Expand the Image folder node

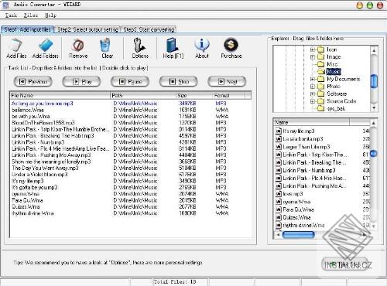click(x=313, y=57)
